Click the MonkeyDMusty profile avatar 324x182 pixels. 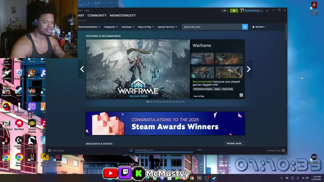point(242,11)
